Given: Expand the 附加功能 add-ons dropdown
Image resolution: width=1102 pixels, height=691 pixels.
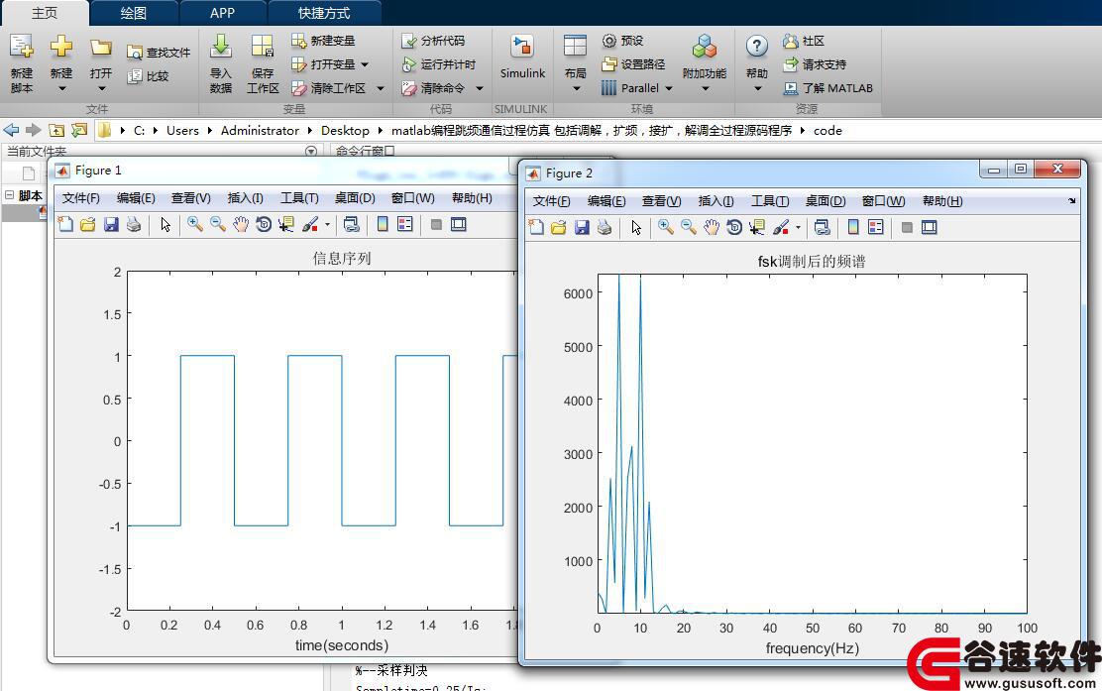Looking at the screenshot, I should click(x=705, y=88).
